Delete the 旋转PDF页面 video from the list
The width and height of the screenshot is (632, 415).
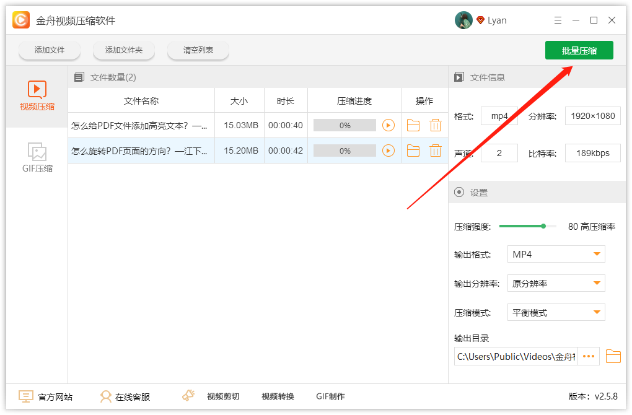click(x=436, y=151)
